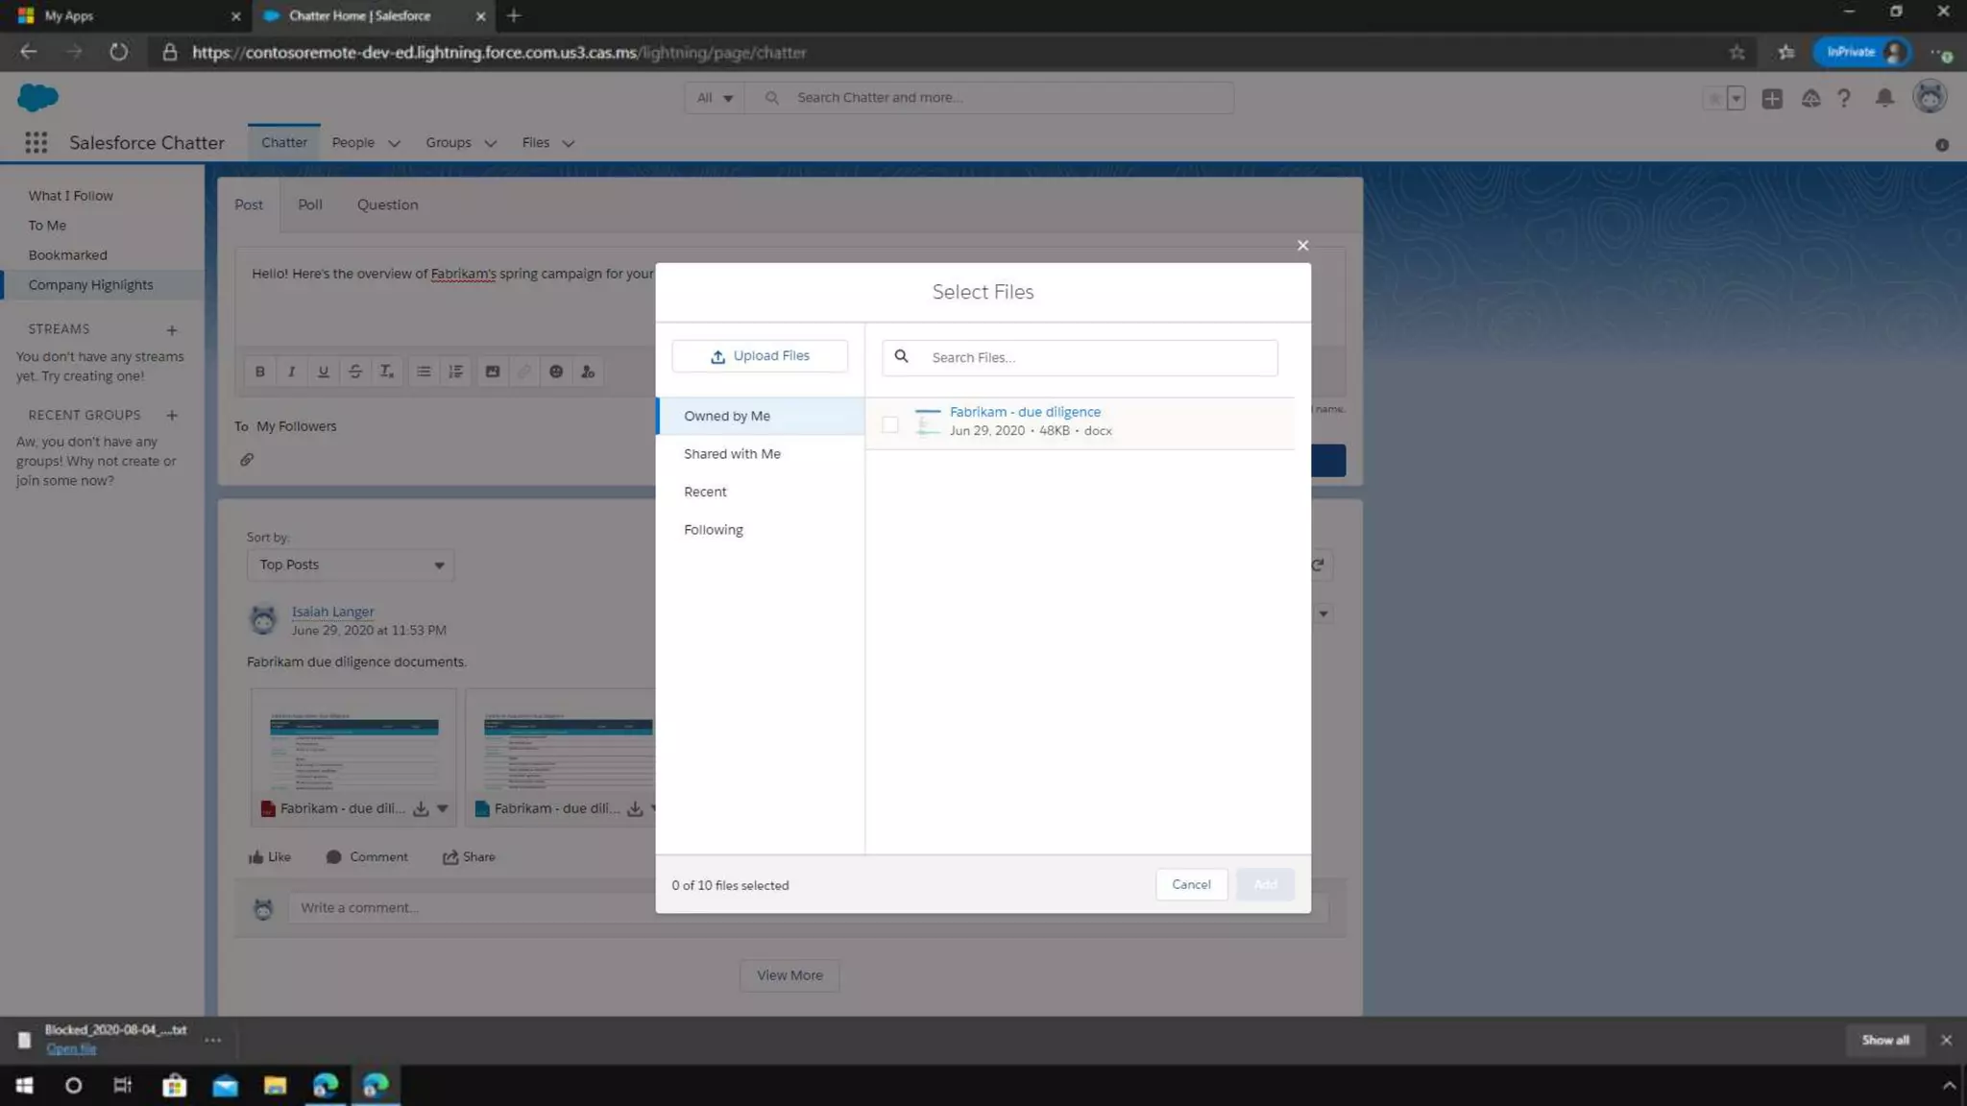Open File Explorer from the taskbar
1967x1106 pixels.
click(x=275, y=1085)
